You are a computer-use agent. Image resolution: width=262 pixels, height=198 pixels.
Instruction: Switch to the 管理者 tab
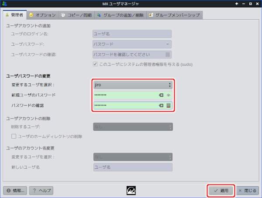[14, 15]
